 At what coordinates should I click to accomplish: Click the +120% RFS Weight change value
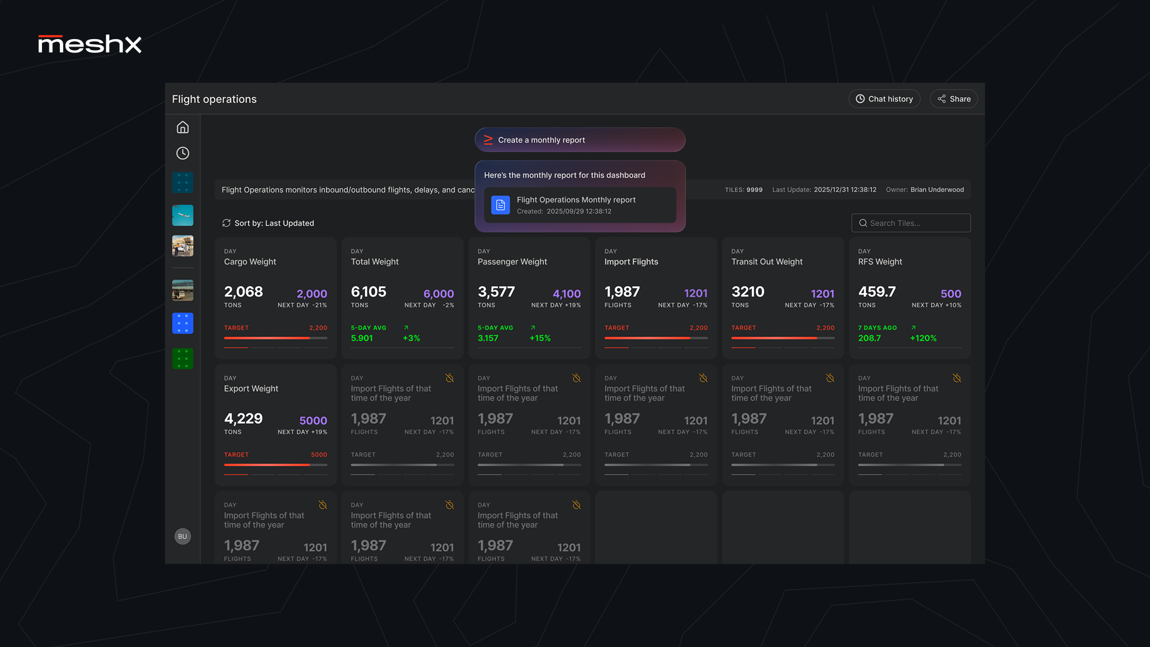[x=923, y=338]
